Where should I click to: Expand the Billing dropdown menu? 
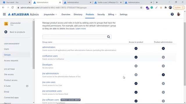click(x=112, y=14)
